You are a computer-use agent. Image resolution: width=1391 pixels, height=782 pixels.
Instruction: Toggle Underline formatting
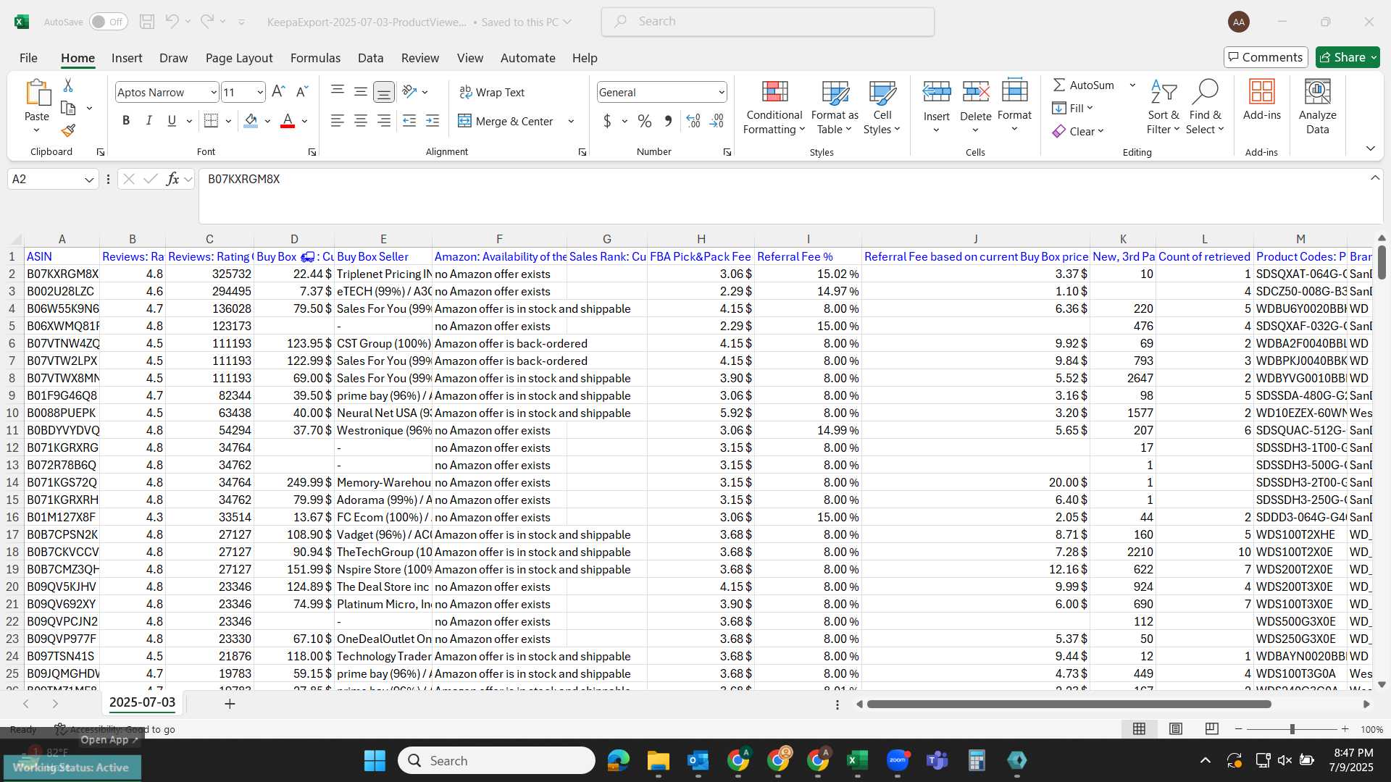[172, 121]
